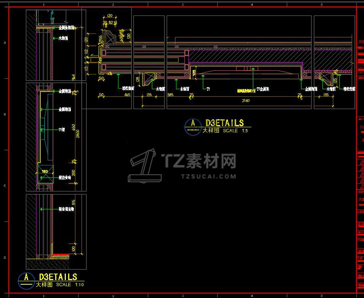Click the 壁挂音响 annotation label
This screenshot has width=364, height=298.
(x=65, y=178)
